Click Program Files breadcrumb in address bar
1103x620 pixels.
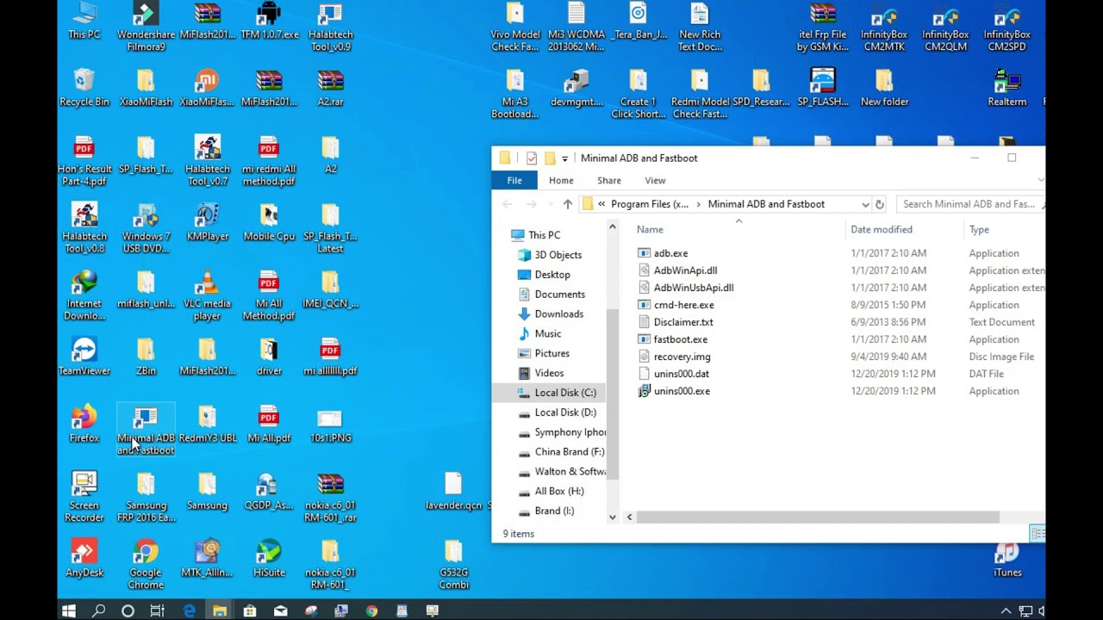pyautogui.click(x=650, y=204)
